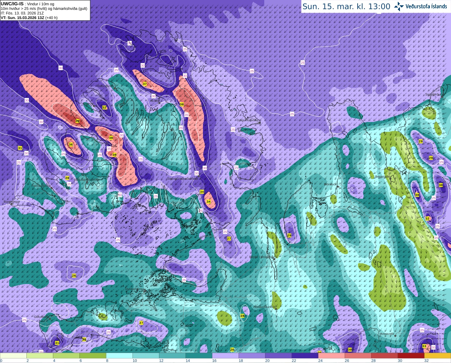
Task: Click the Bergstaðir station label
Action: (x=383, y=177)
